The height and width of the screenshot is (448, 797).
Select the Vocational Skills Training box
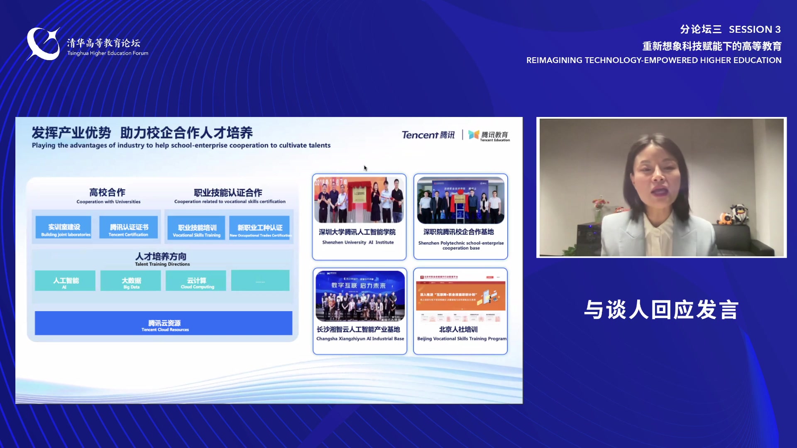(x=196, y=228)
